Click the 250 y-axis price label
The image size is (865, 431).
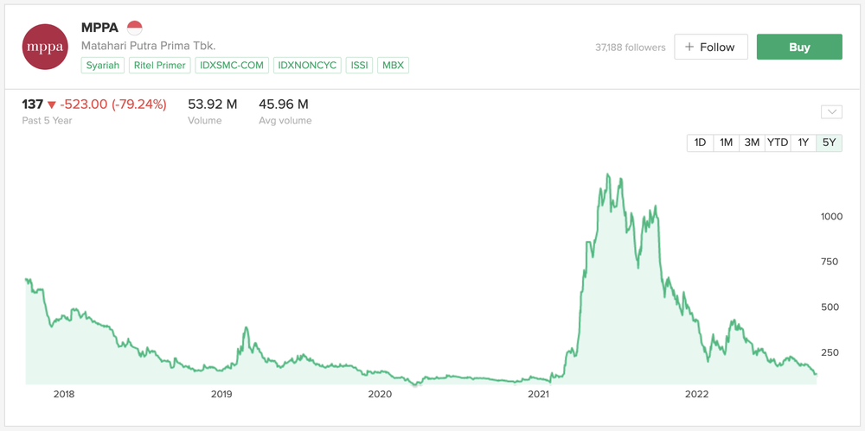[830, 352]
